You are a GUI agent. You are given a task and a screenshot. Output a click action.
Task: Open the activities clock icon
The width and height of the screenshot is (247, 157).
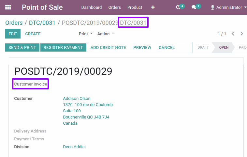178,7
